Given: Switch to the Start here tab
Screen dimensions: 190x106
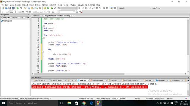Looking at the screenshot, I should click(36, 16).
